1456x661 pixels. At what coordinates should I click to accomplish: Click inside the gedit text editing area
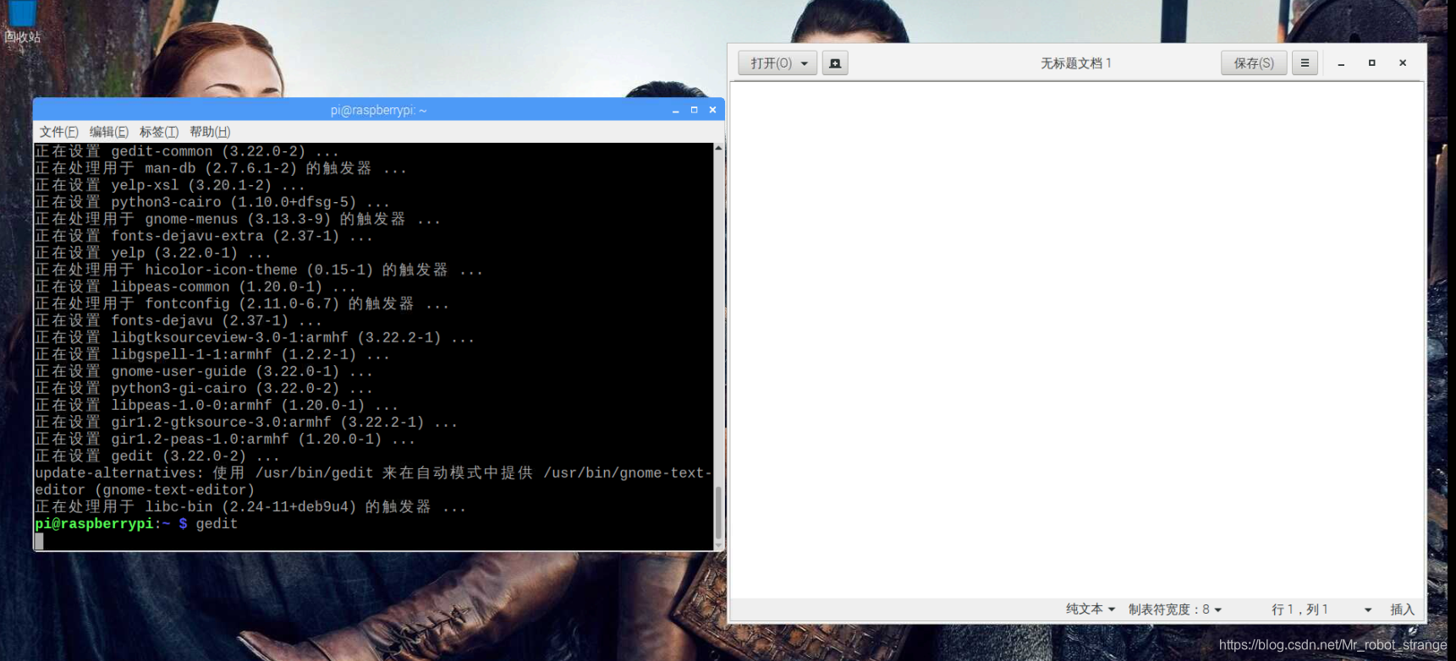[x=1076, y=340]
